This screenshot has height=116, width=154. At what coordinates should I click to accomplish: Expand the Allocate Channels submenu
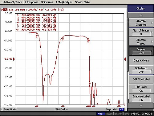141,23
